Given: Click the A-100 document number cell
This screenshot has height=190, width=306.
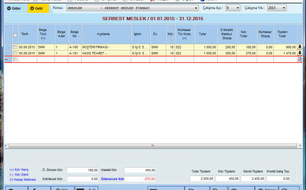Looking at the screenshot, I should (75, 47).
